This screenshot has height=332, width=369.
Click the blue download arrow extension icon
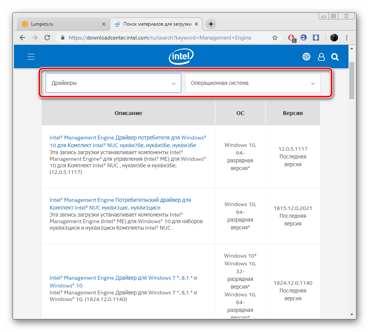click(x=316, y=38)
